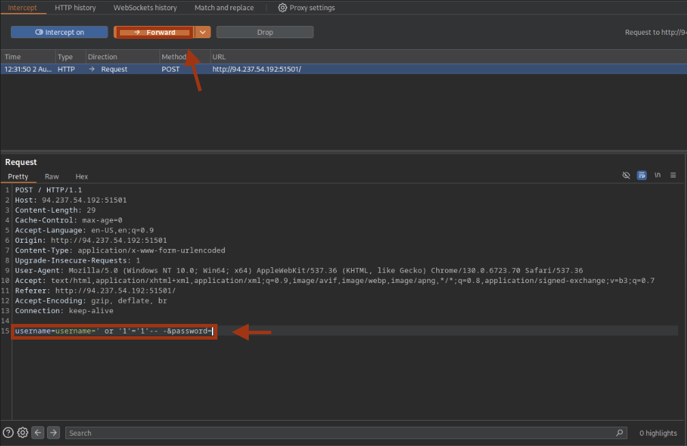
Task: Click the POST method cell
Action: click(x=170, y=69)
